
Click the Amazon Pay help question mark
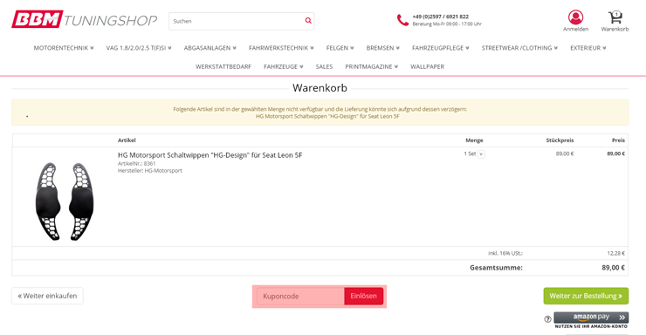[547, 319]
